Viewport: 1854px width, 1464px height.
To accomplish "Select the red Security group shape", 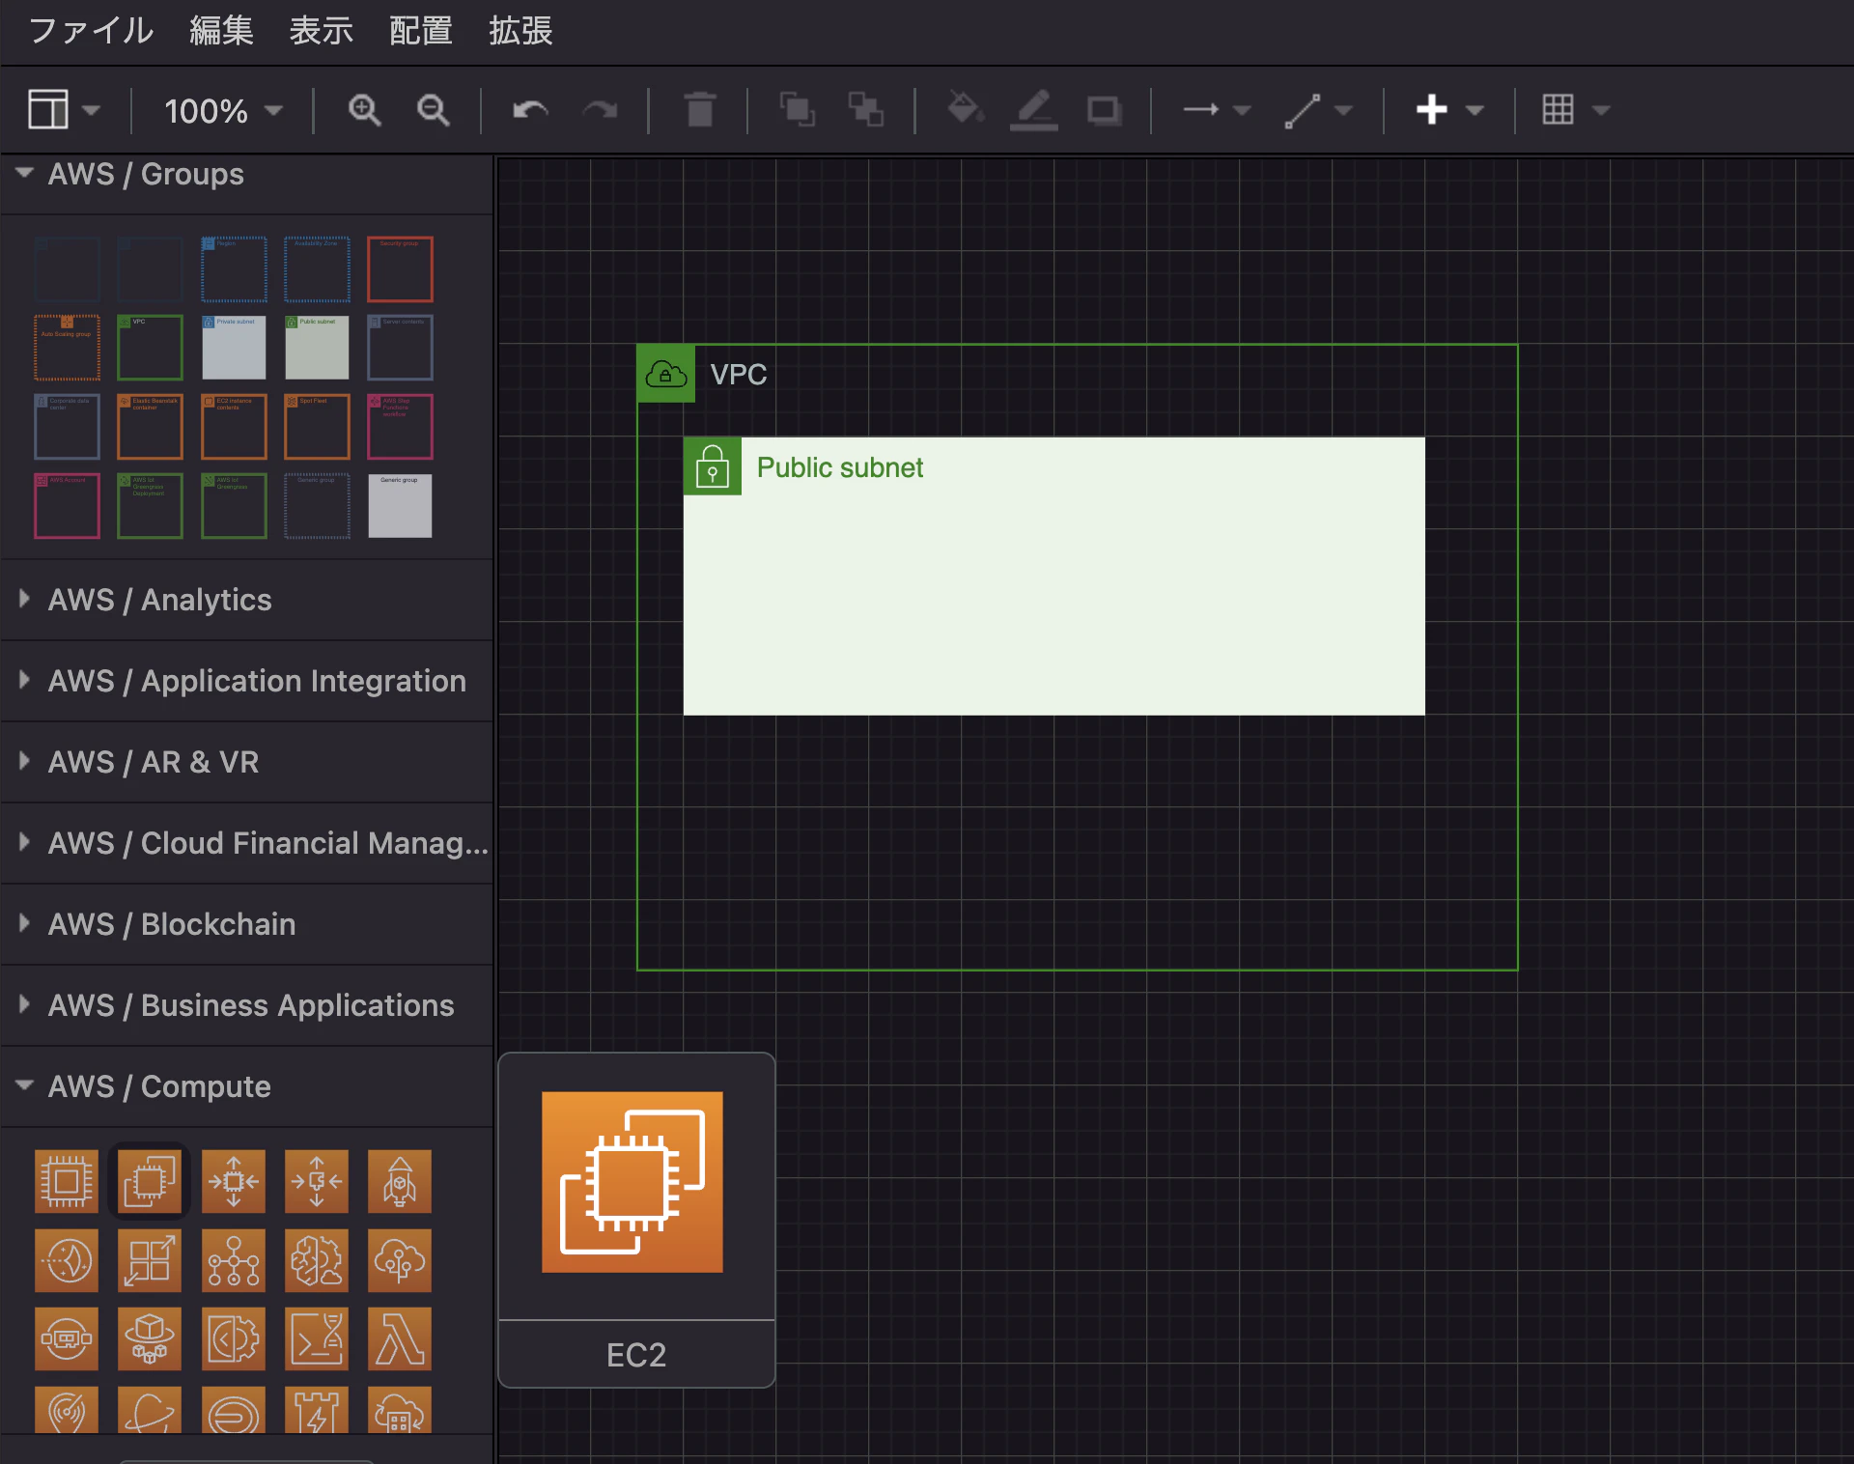I will [400, 268].
